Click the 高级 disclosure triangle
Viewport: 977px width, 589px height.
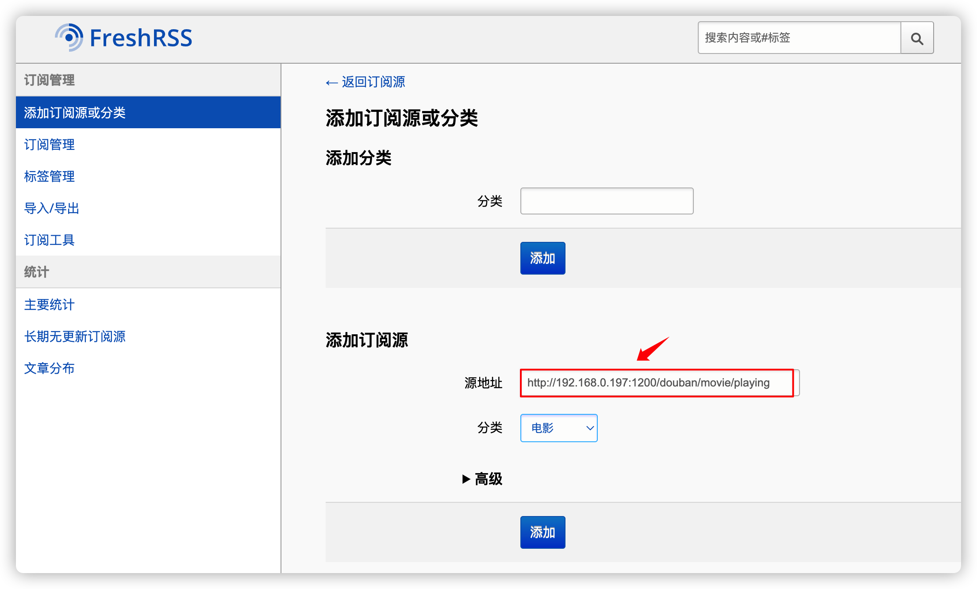(466, 479)
